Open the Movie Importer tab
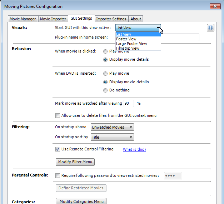The height and width of the screenshot is (204, 224). (x=53, y=19)
